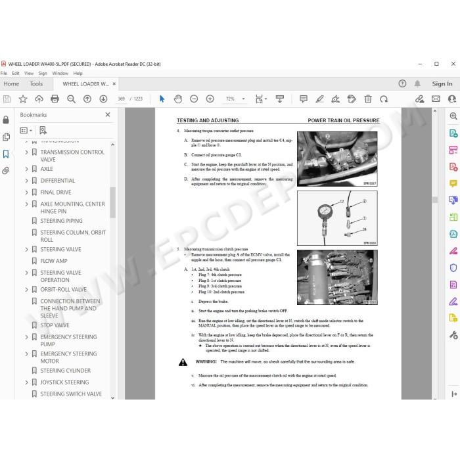
Task: Click the stamp tool icon
Action: pyautogui.click(x=352, y=99)
